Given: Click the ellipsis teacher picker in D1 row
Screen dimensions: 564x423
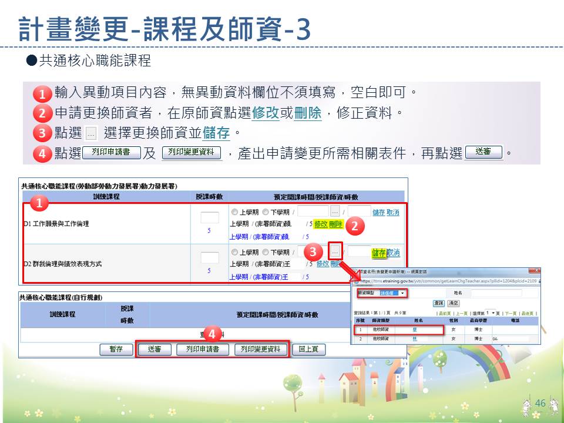Looking at the screenshot, I should tap(335, 211).
